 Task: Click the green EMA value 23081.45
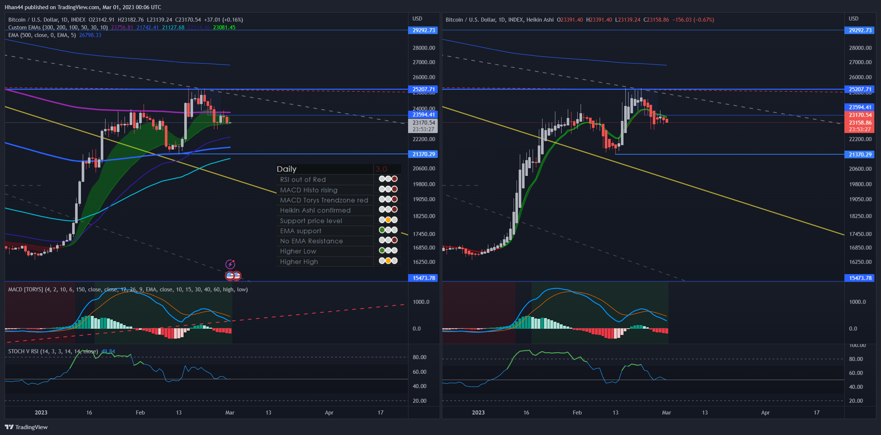224,27
